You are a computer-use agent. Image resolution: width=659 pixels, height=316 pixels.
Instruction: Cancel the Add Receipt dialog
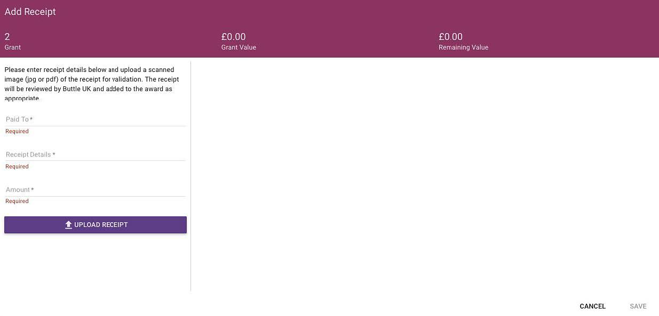click(x=592, y=306)
